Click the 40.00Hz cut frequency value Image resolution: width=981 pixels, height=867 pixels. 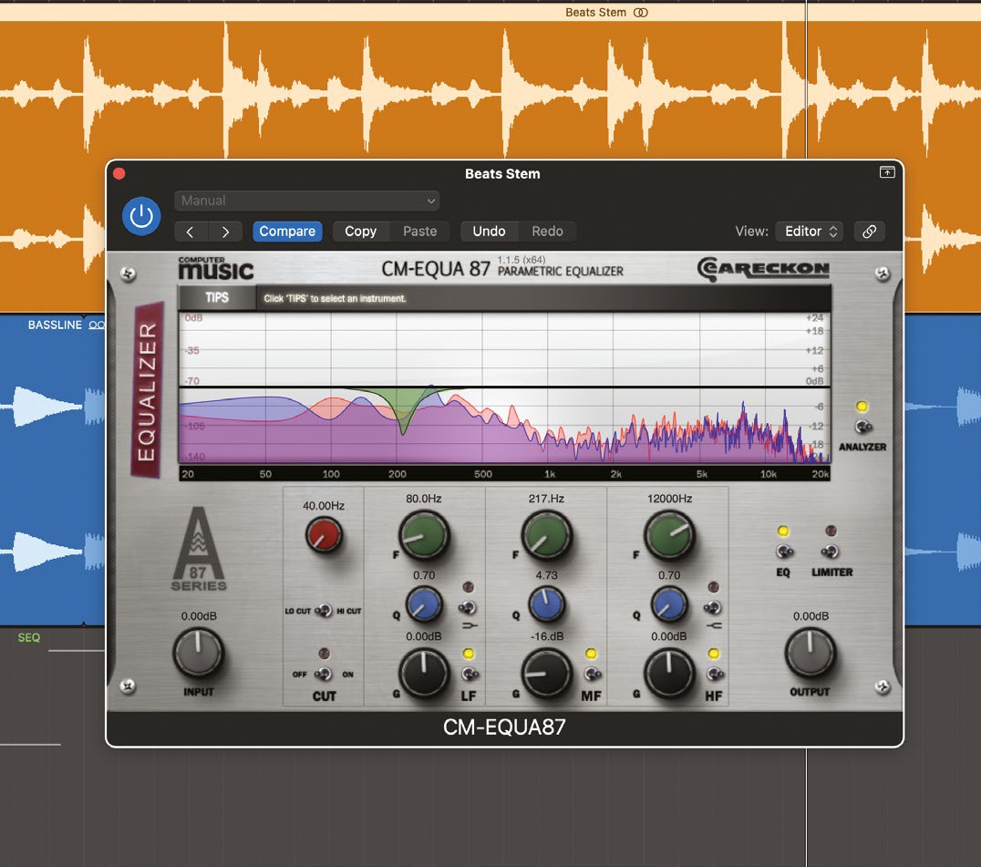pos(324,505)
